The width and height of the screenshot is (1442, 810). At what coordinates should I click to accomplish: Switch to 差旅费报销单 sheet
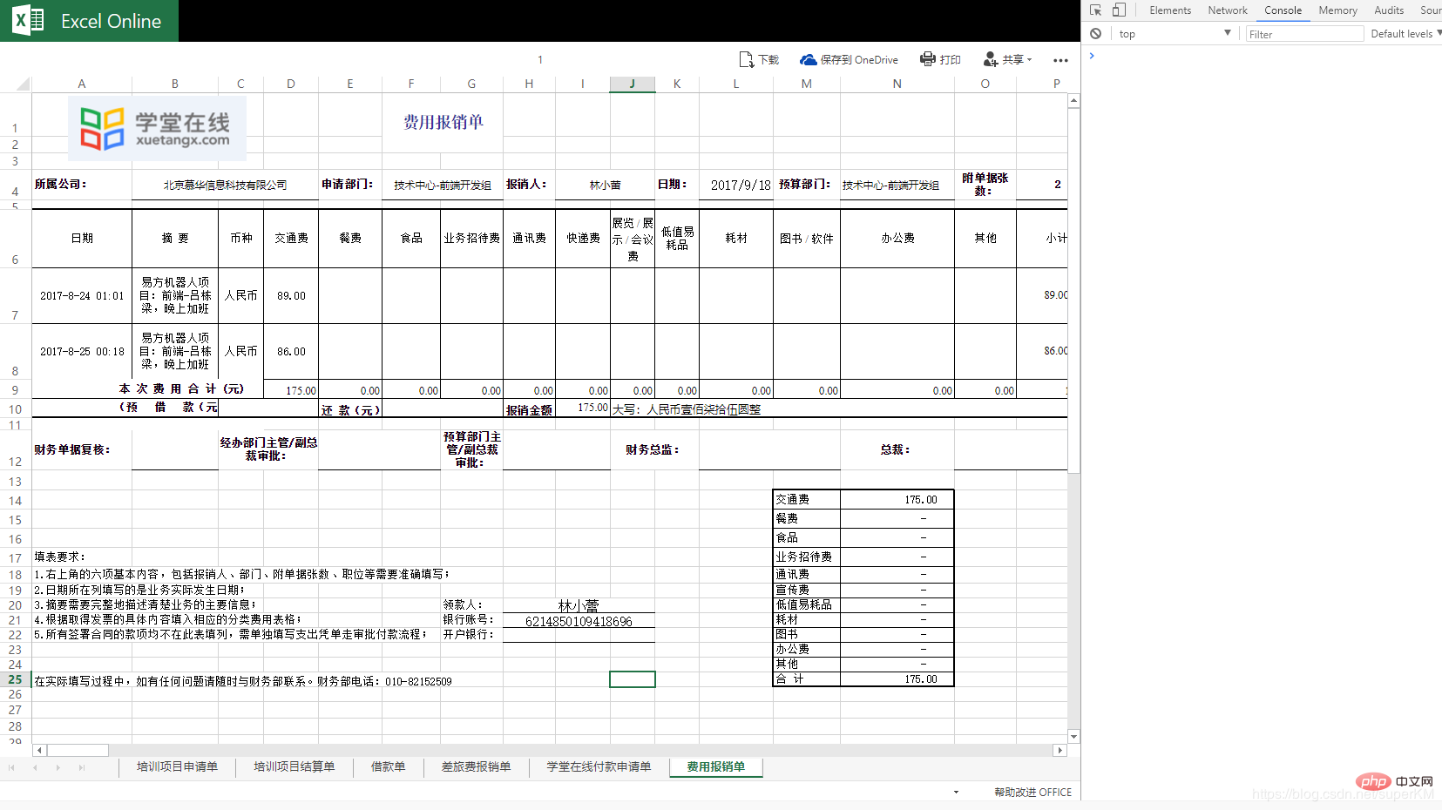tap(476, 766)
